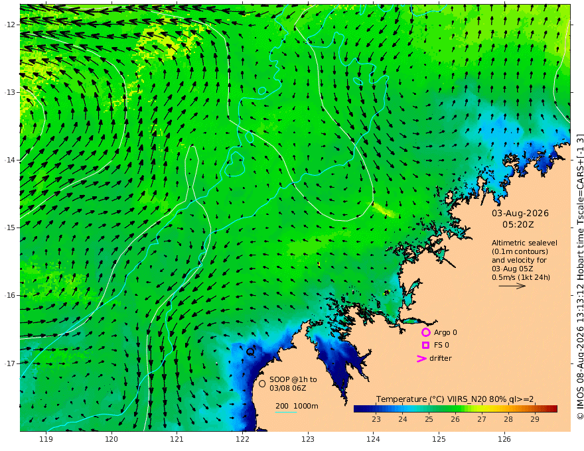Click the temperature colorbar gradient

pyautogui.click(x=455, y=409)
